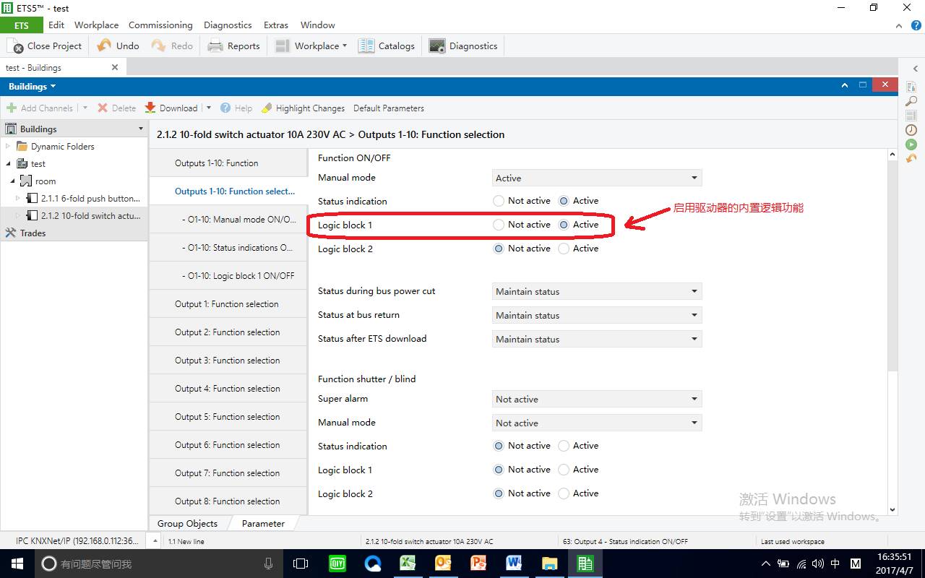The width and height of the screenshot is (925, 578).
Task: Click the Redo toolbar button
Action: [x=172, y=46]
